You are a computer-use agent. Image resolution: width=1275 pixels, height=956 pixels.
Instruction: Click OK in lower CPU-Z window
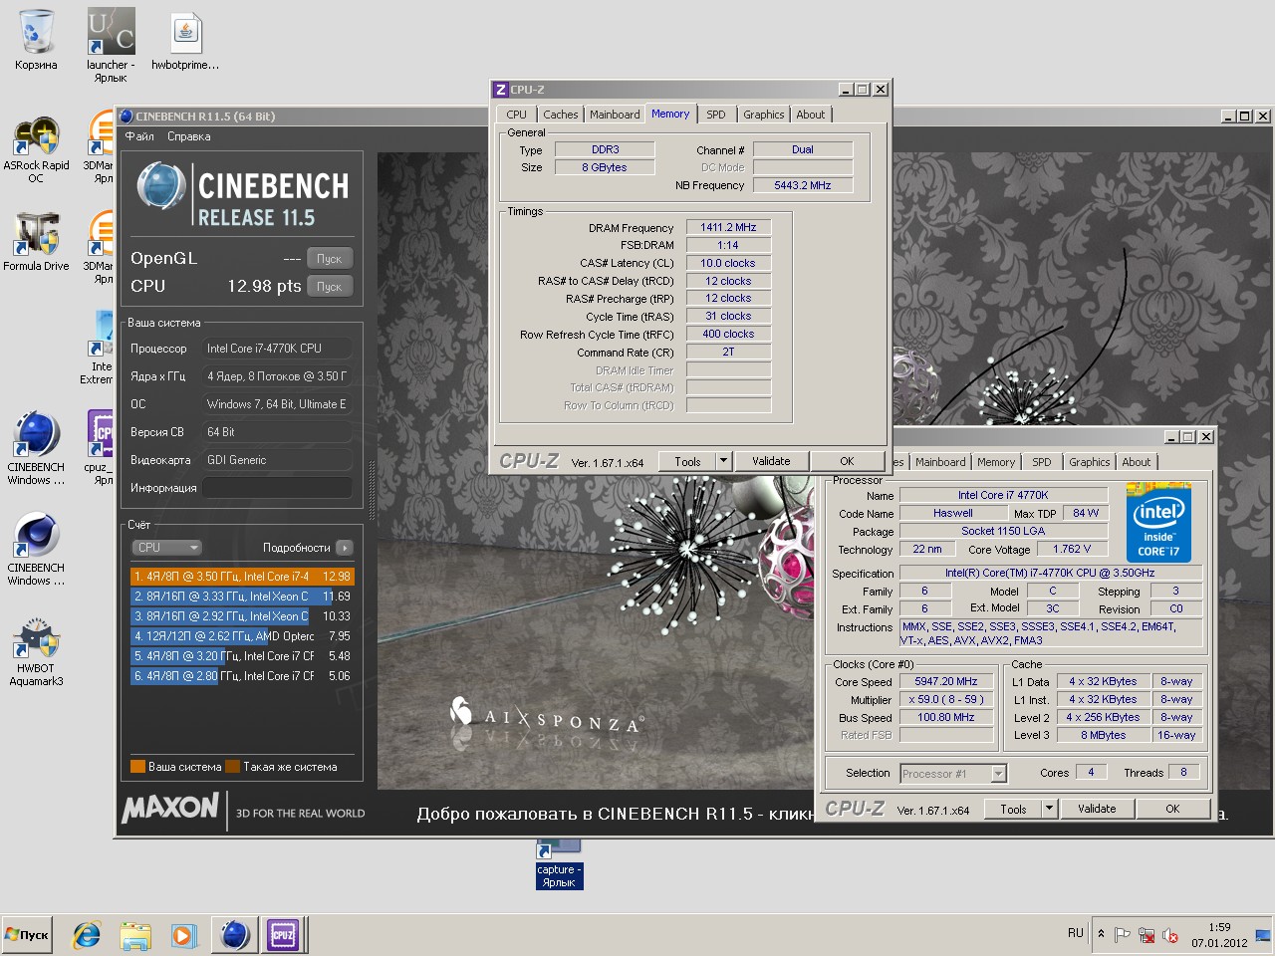click(x=1172, y=809)
